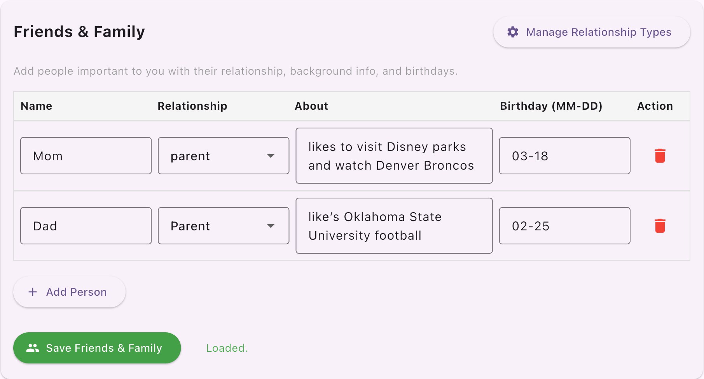Add a new person to the table

coord(69,292)
